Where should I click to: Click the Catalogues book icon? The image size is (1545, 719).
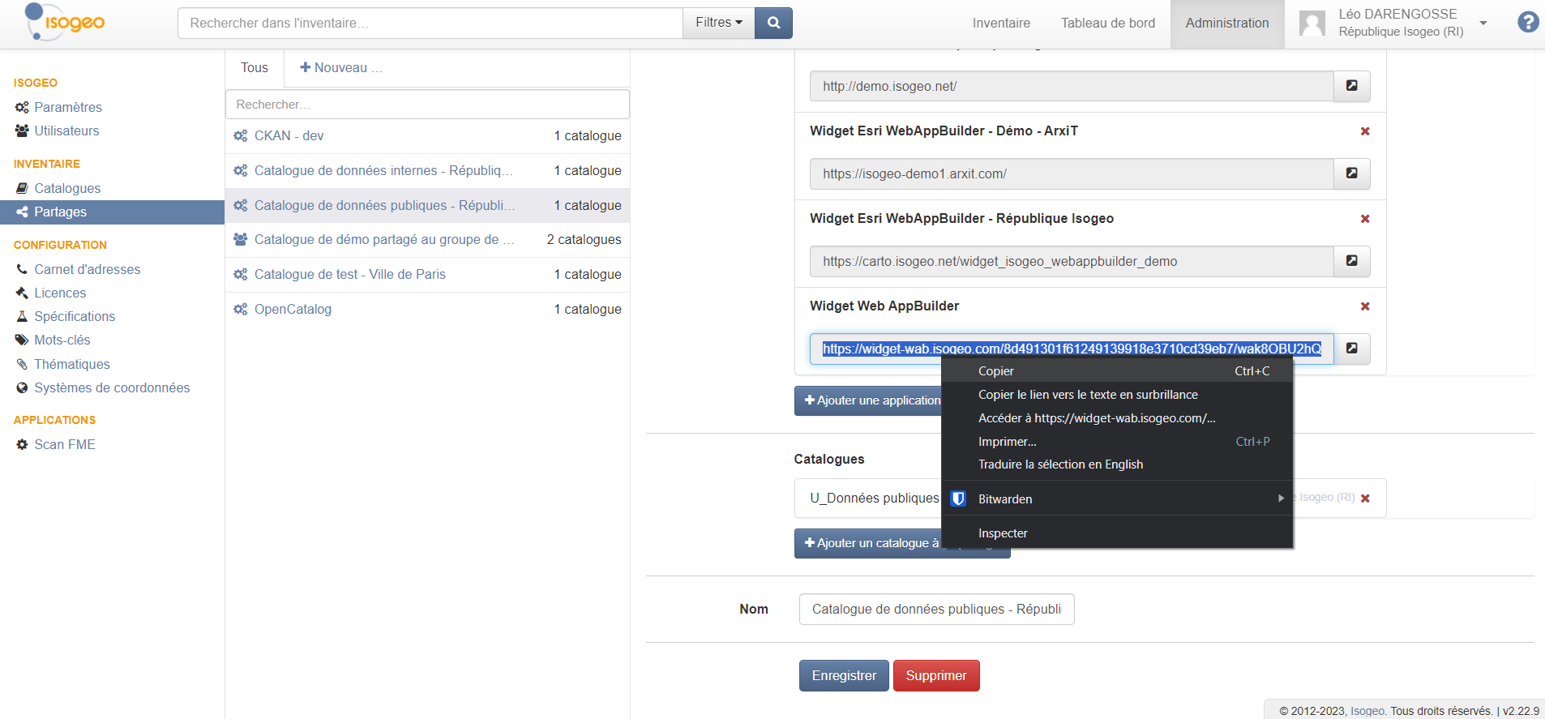pos(22,188)
